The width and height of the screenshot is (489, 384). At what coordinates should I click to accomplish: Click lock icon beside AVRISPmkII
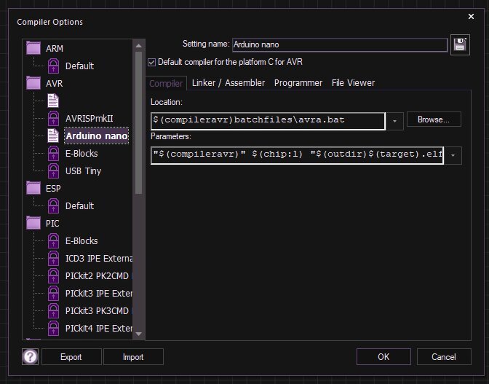point(53,118)
